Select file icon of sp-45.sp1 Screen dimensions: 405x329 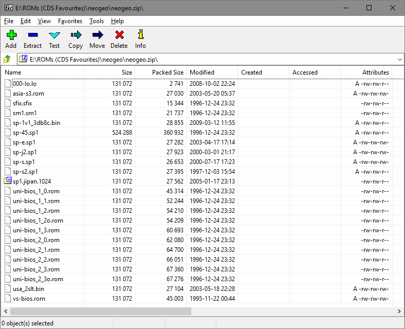(x=8, y=132)
